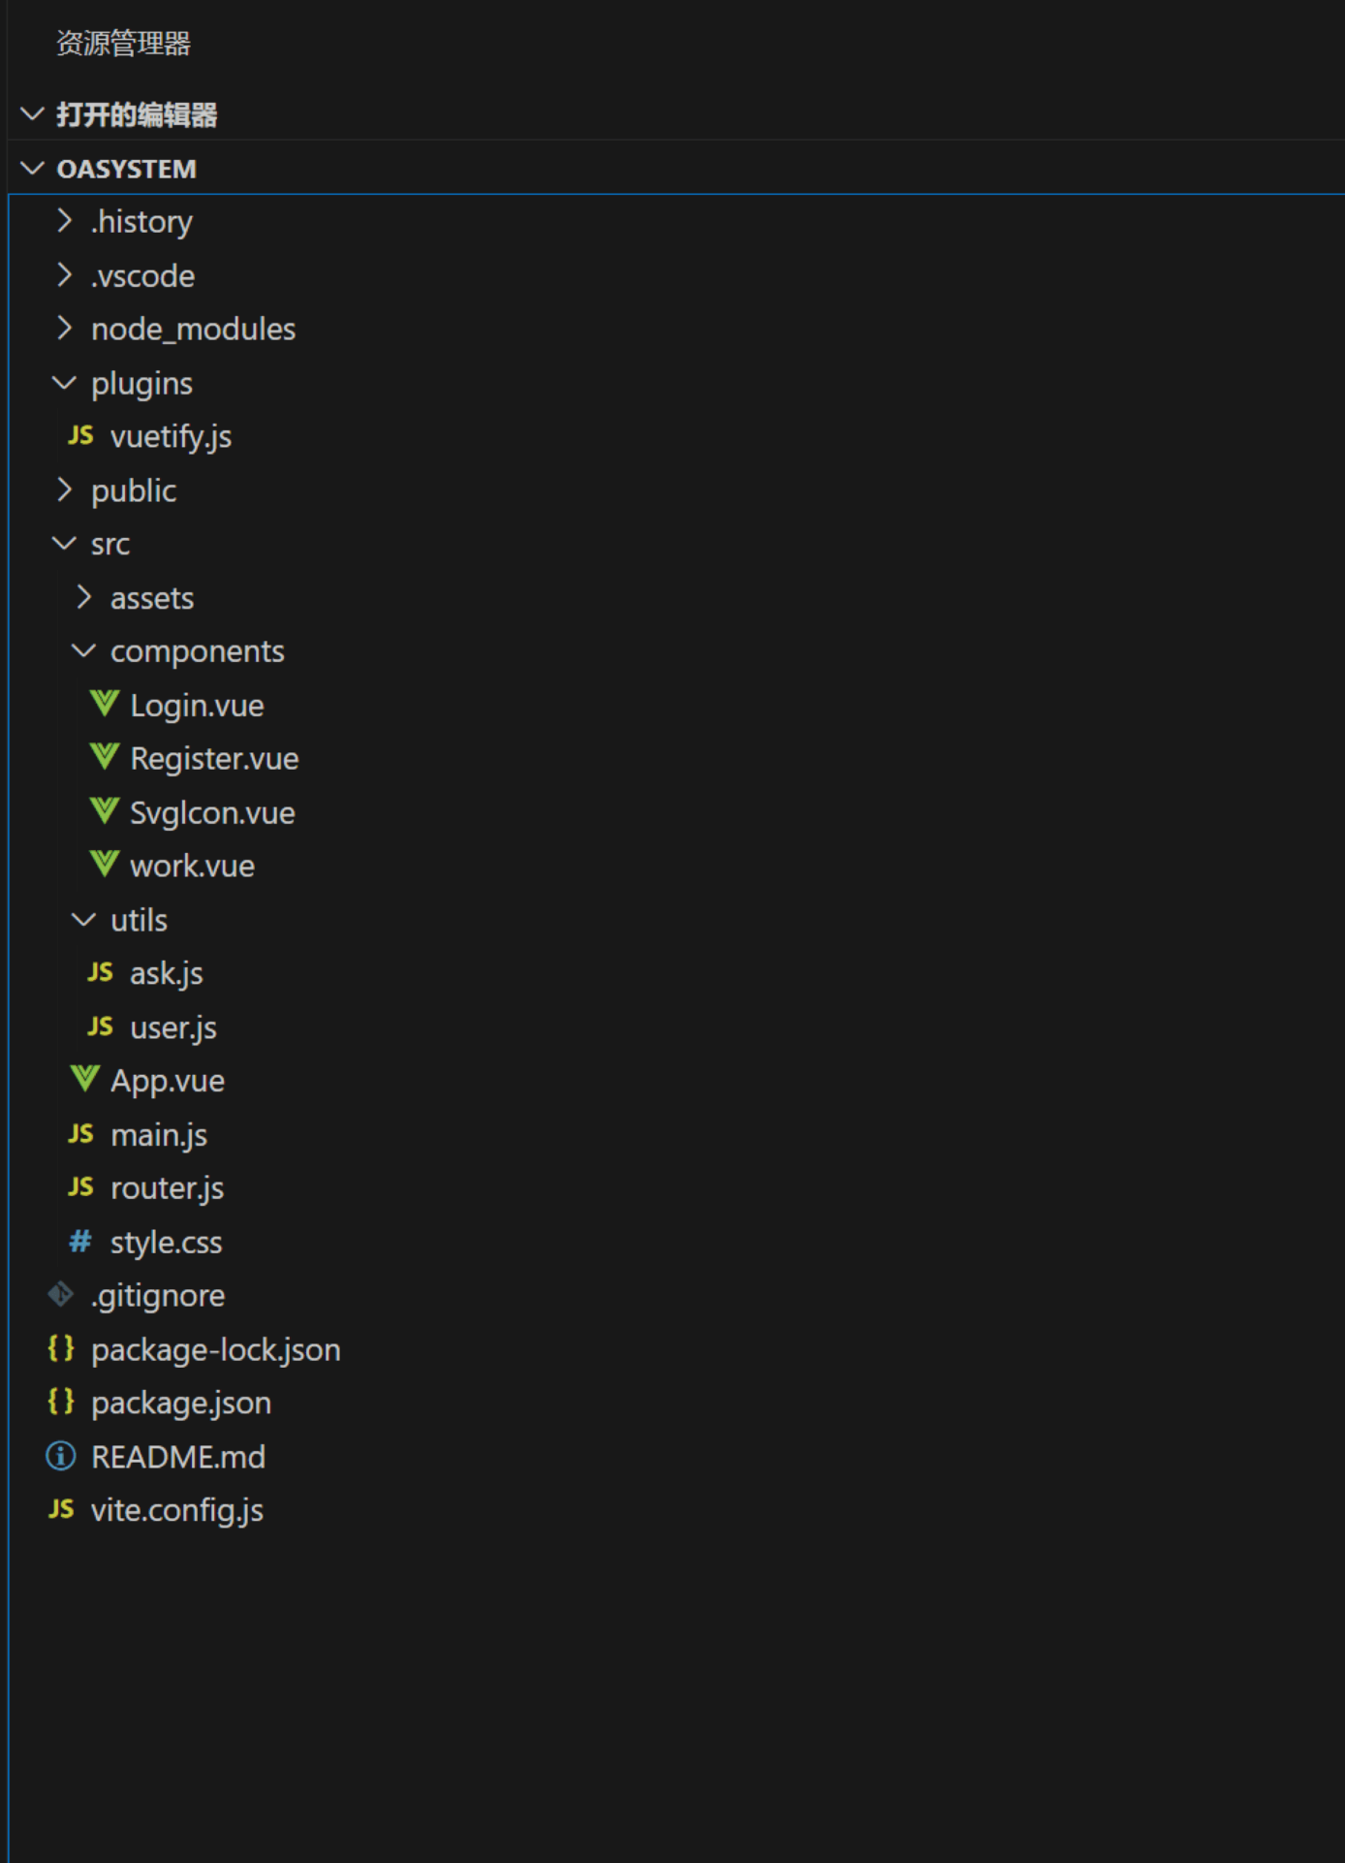Open the work.vue component
The height and width of the screenshot is (1863, 1345).
[192, 866]
